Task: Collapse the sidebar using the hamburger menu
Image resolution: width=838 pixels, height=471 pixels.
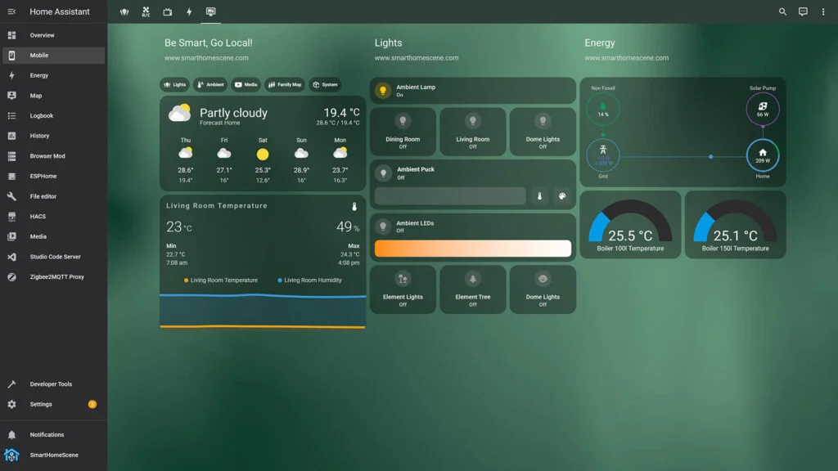Action: (11, 12)
